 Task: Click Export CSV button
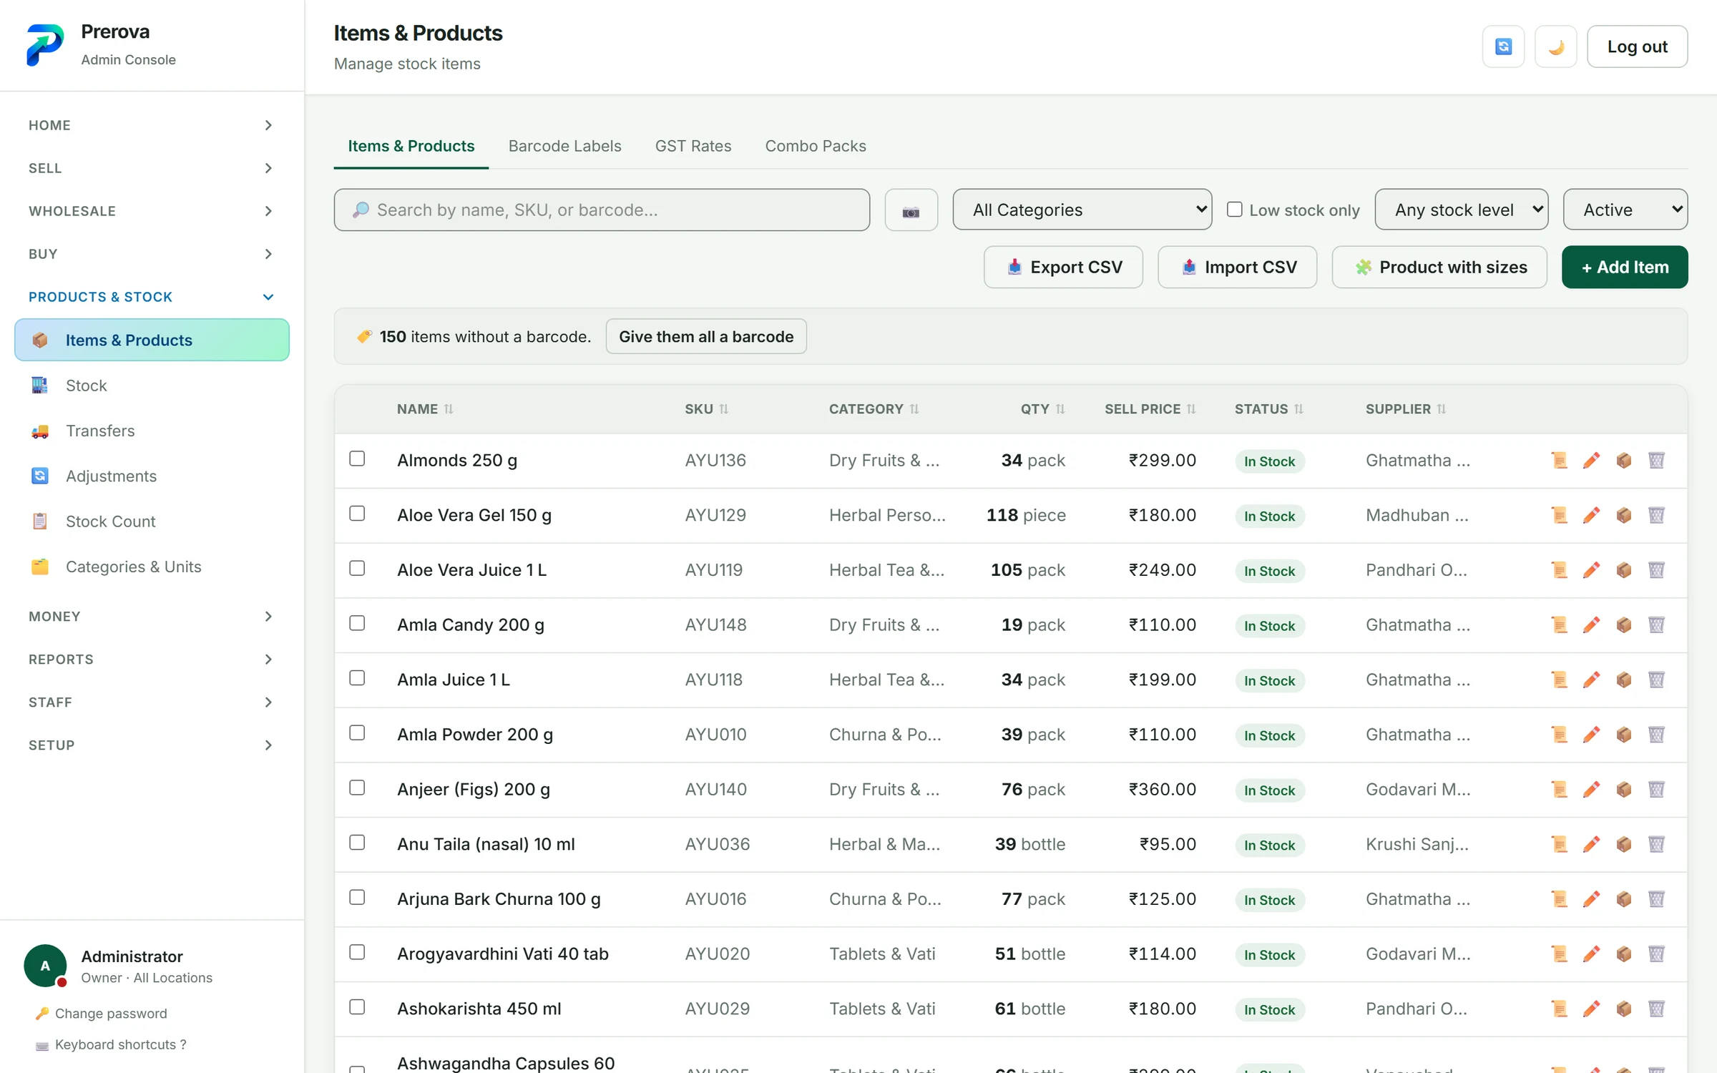(1063, 268)
